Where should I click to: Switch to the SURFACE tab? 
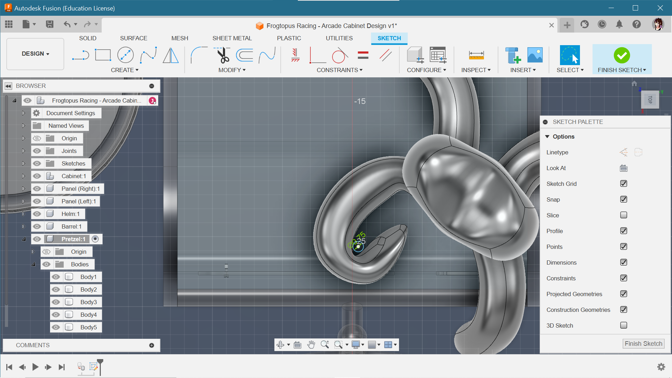[x=133, y=38]
